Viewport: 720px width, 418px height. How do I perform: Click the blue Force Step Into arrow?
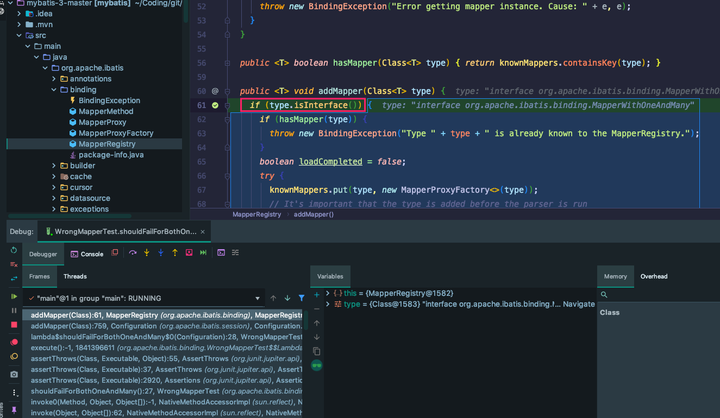coord(161,253)
